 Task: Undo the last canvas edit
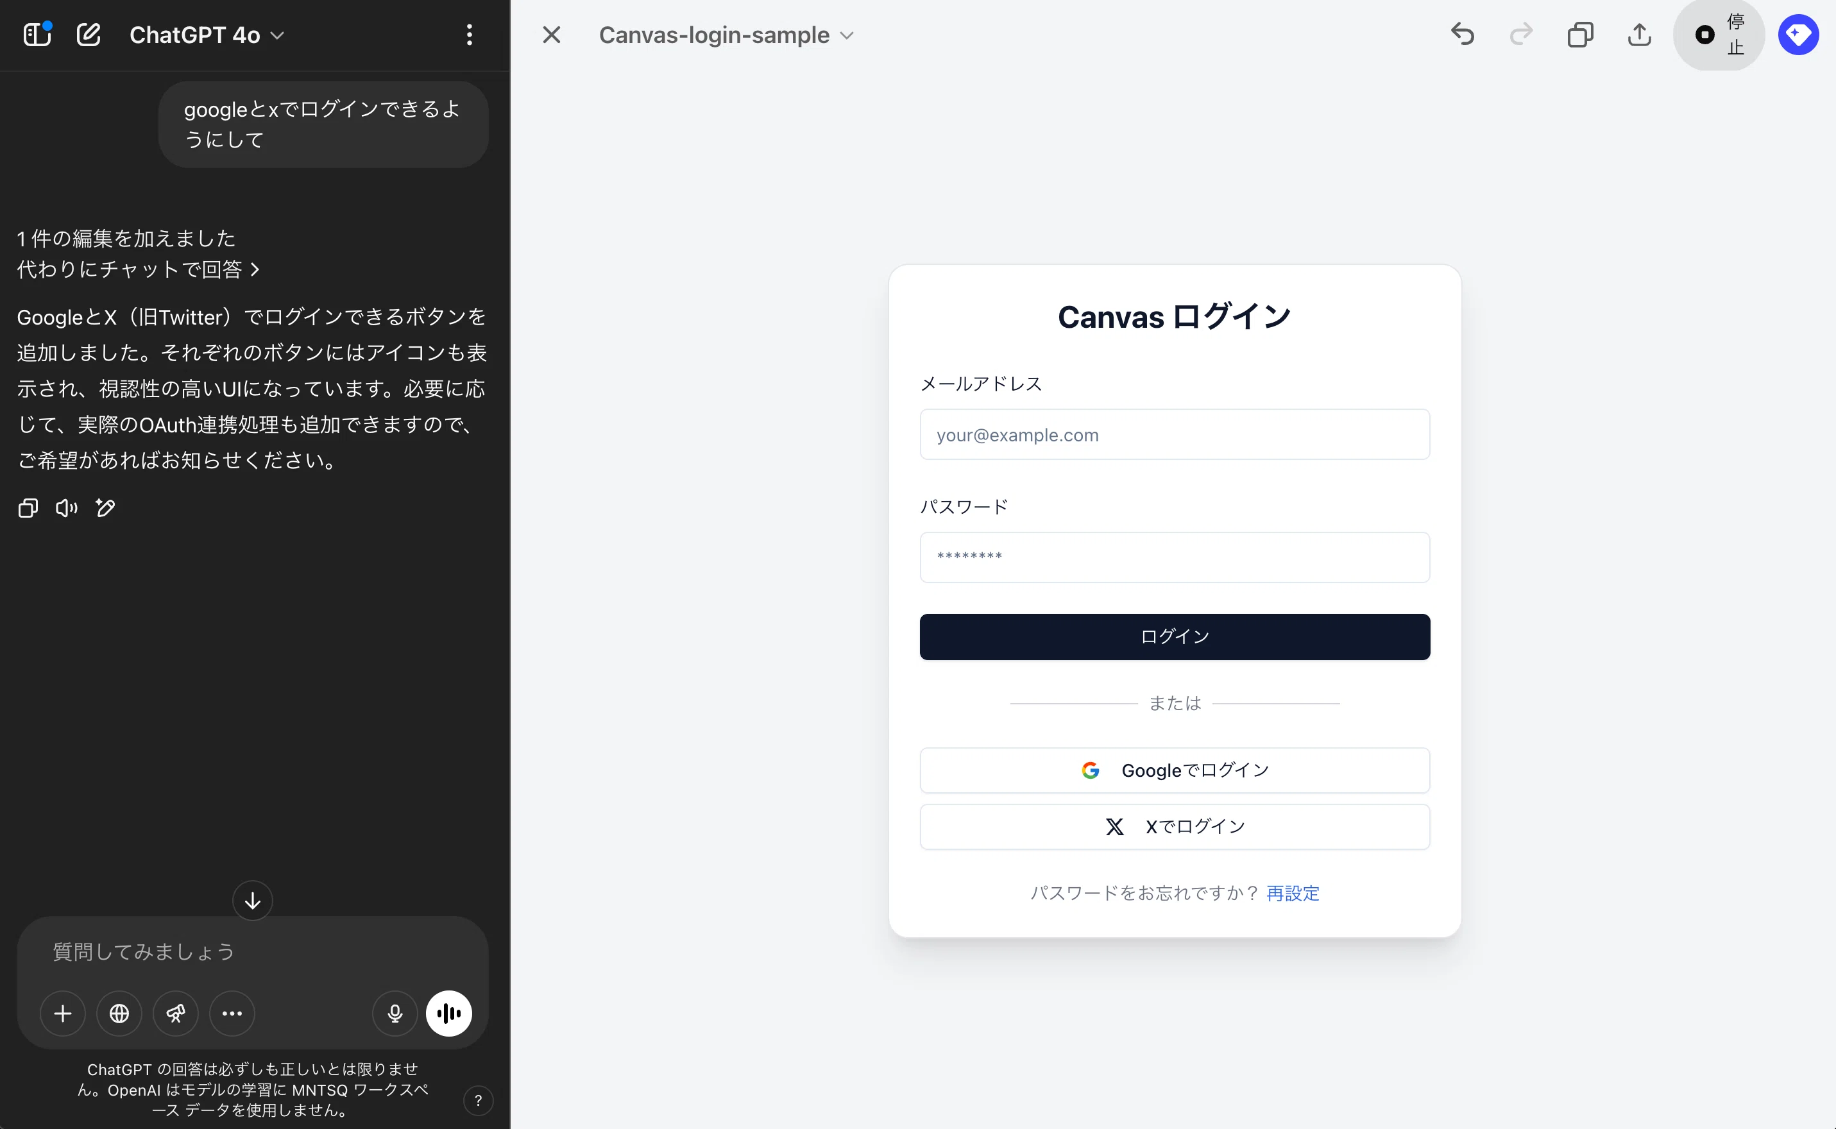click(1462, 35)
